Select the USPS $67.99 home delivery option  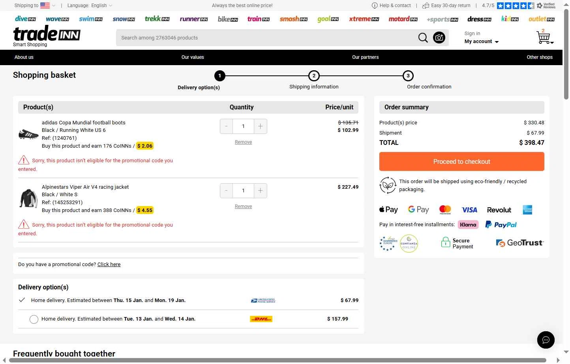pos(188,300)
